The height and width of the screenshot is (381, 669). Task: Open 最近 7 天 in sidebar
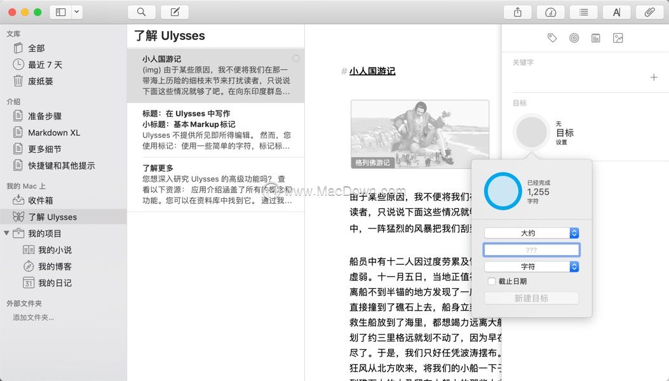click(x=63, y=65)
